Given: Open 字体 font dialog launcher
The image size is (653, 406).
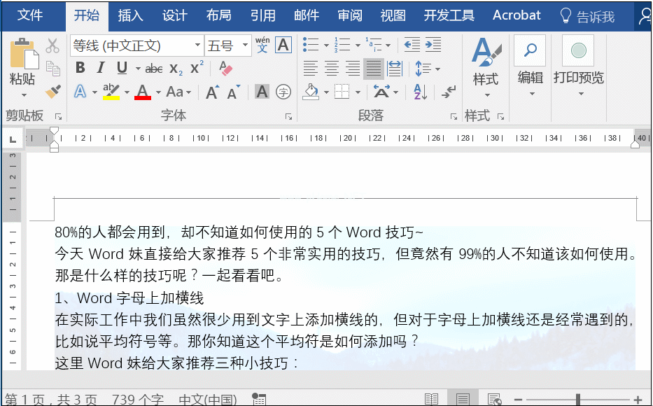Looking at the screenshot, I should click(x=288, y=117).
